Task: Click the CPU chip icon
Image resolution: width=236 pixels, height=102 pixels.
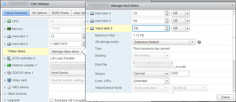Action: coord(9,21)
